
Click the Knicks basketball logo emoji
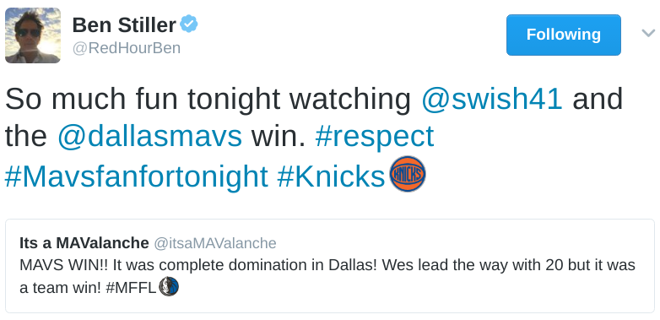(408, 174)
